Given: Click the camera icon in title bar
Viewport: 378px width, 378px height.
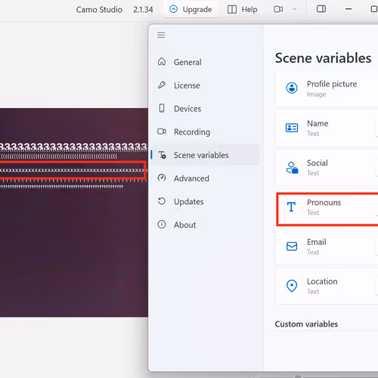Looking at the screenshot, I should [x=278, y=9].
